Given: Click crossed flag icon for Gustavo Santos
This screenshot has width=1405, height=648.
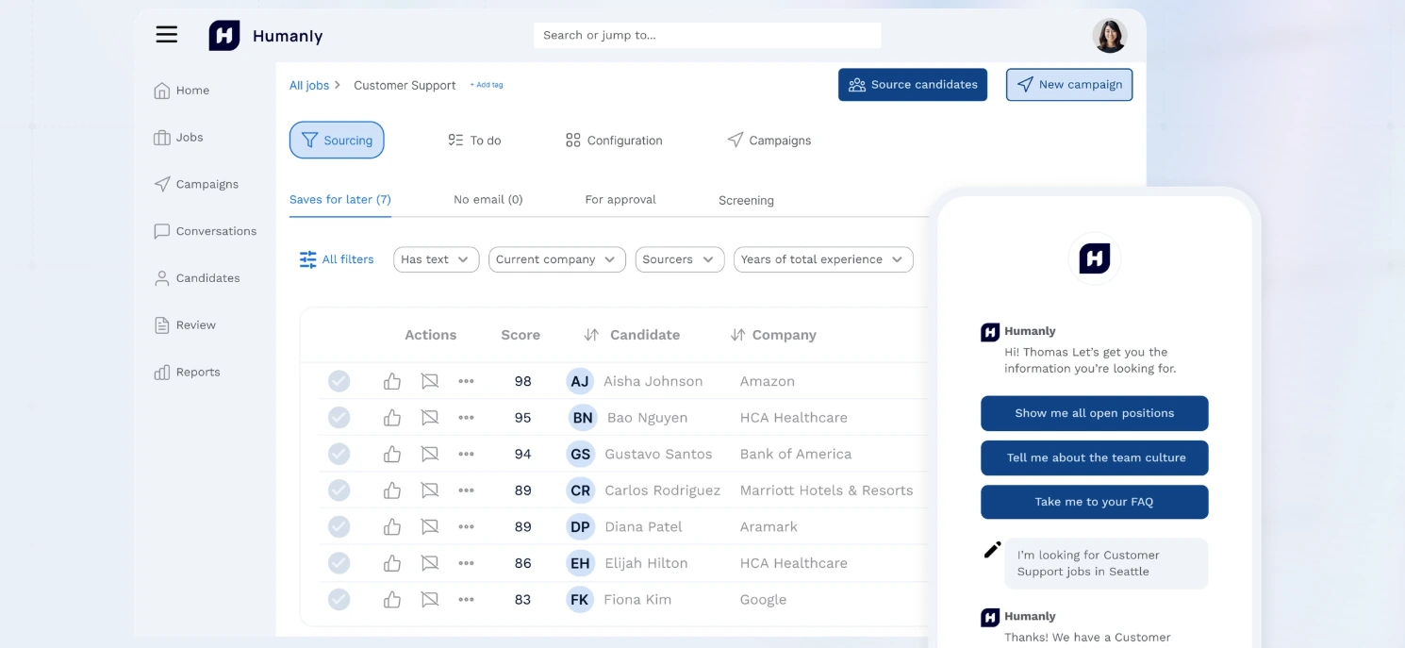Looking at the screenshot, I should point(430,454).
